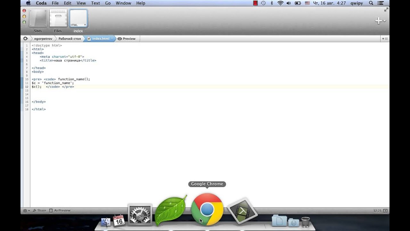Viewport: 410px width, 231px height.
Task: Click the split view plus icon
Action: (x=385, y=38)
